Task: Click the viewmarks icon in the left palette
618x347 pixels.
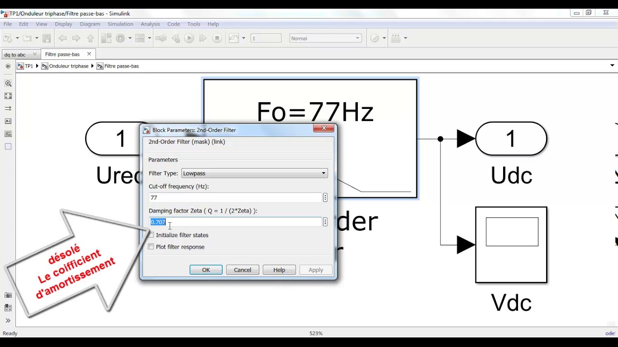Action: pos(8,307)
